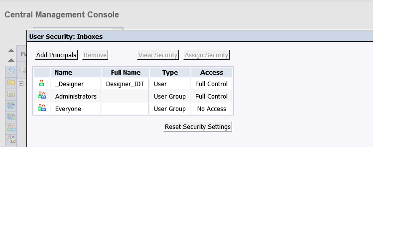The image size is (408, 229).
Task: Open the starred Personal Folders sidebar icon
Action: click(11, 94)
